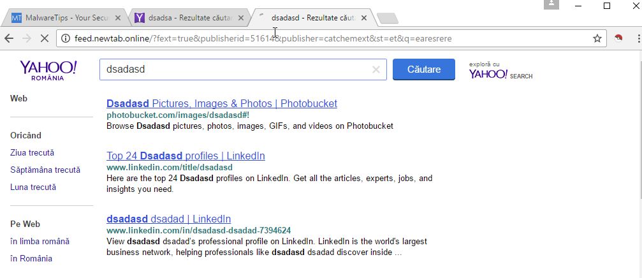
Task: Go back using the browser back arrow
Action: click(9, 38)
